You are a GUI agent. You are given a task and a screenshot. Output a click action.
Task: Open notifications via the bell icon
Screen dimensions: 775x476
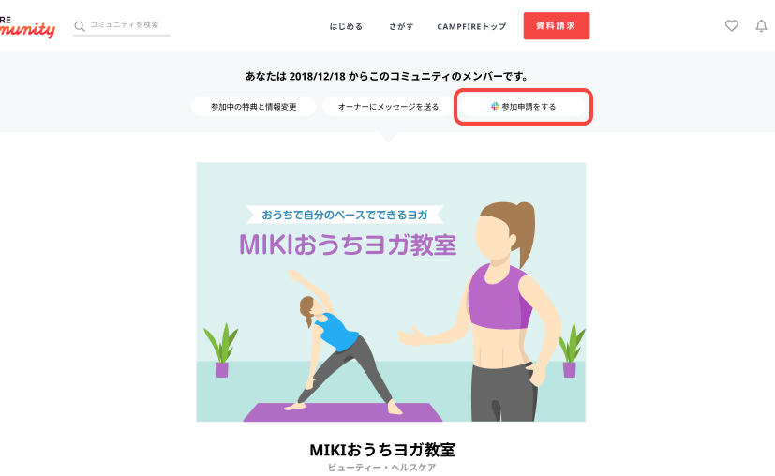pyautogui.click(x=761, y=25)
